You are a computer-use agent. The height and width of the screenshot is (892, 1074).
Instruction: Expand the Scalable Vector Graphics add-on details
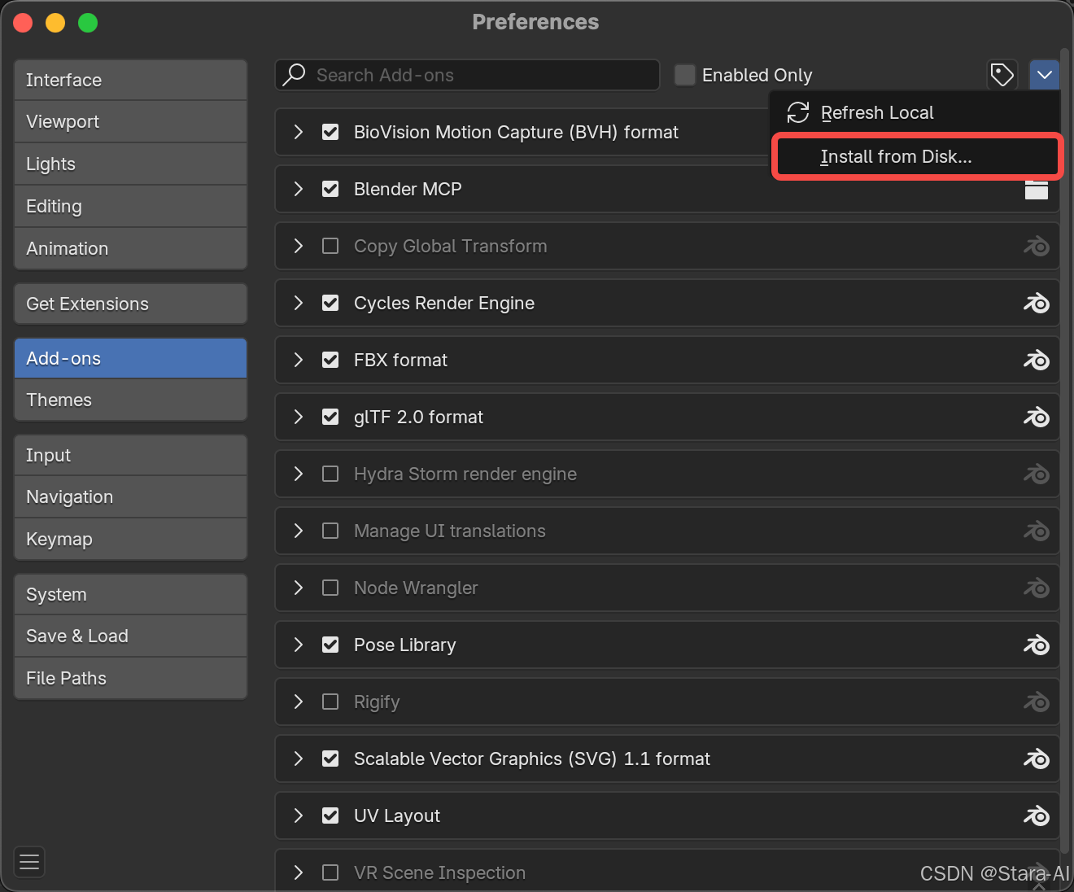click(299, 759)
